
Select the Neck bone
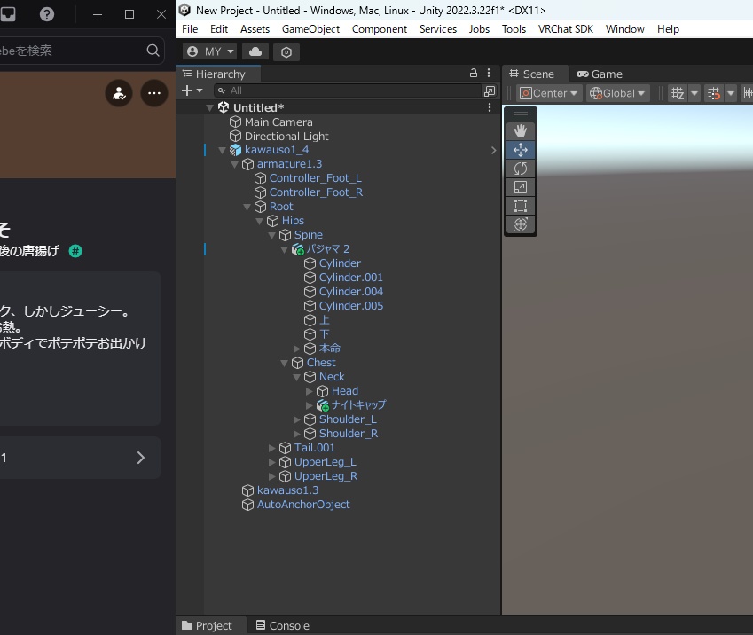[332, 377]
